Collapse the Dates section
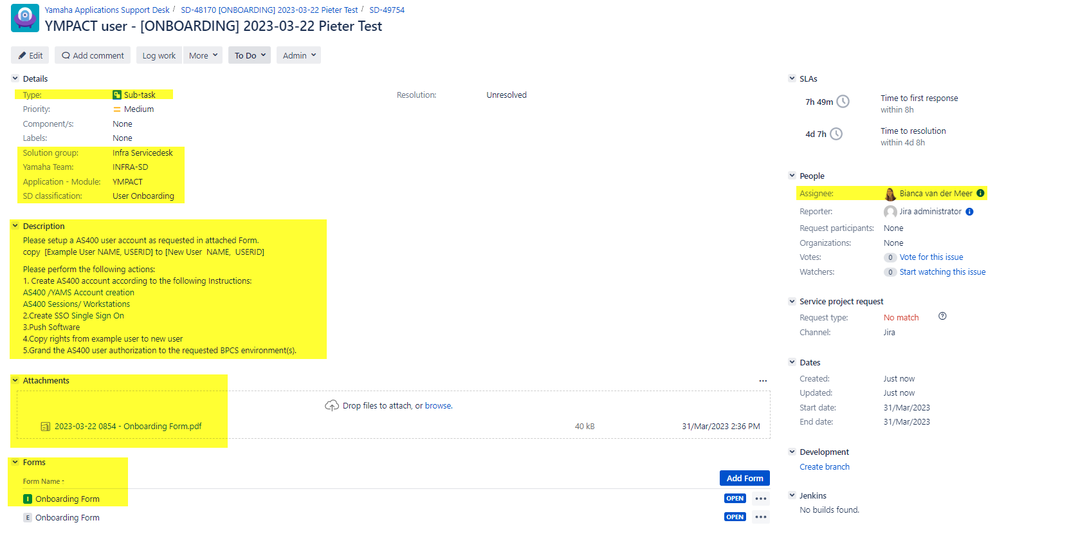The image size is (1069, 534). pos(792,362)
